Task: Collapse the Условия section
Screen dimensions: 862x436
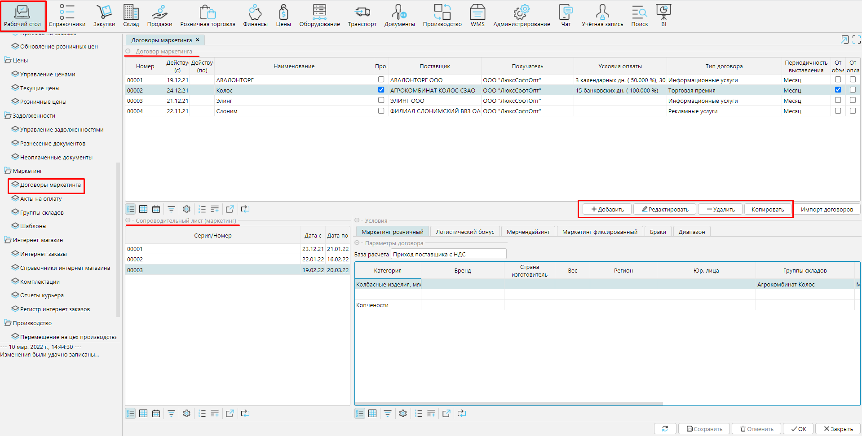Action: pos(357,220)
